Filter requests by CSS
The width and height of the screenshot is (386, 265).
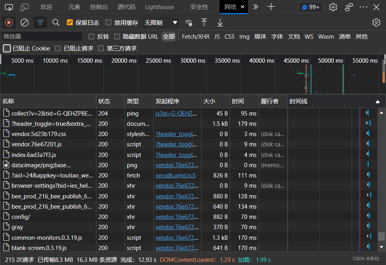pos(229,37)
